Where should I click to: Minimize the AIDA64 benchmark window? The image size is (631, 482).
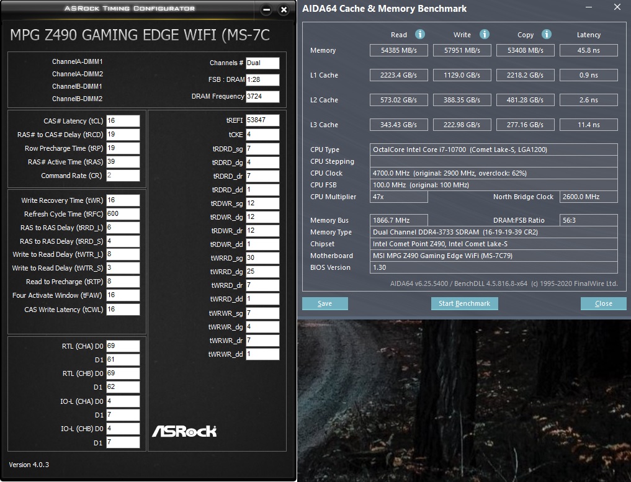588,7
